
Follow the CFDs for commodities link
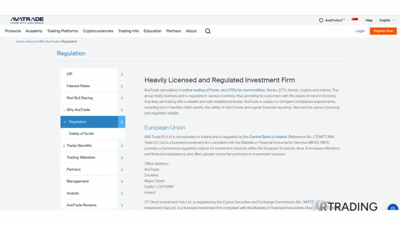tap(246, 90)
